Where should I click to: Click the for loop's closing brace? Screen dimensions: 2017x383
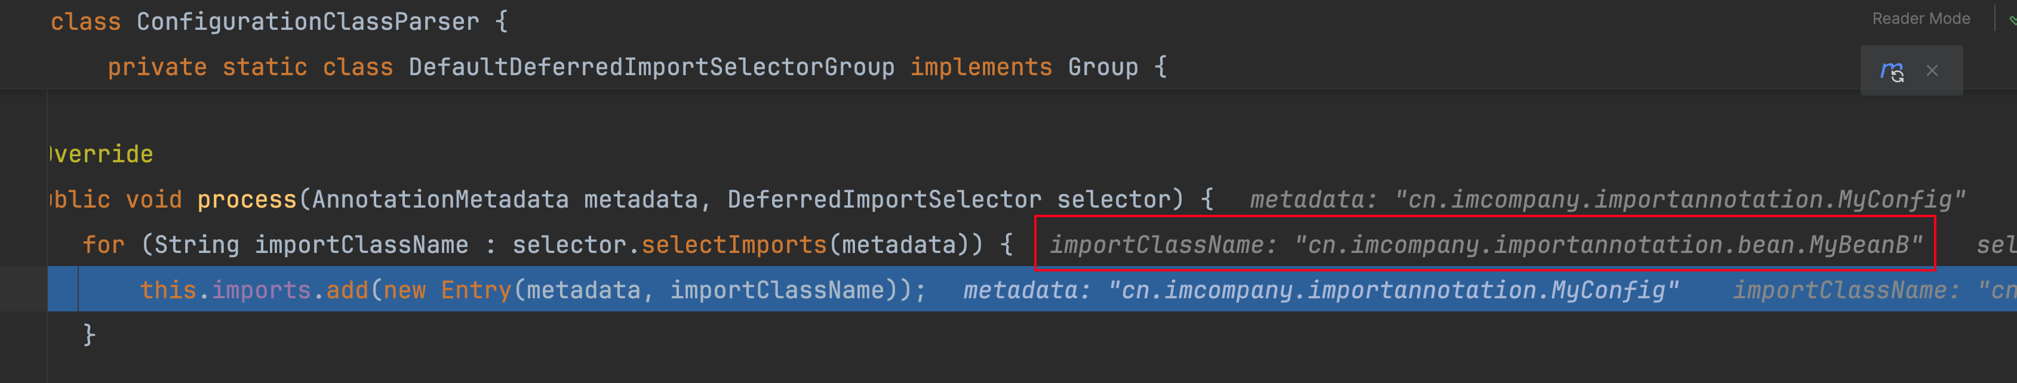pyautogui.click(x=89, y=335)
